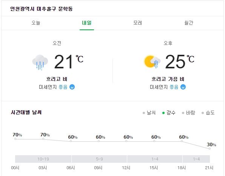
Task: Open the 월간 tab
Action: (x=189, y=23)
